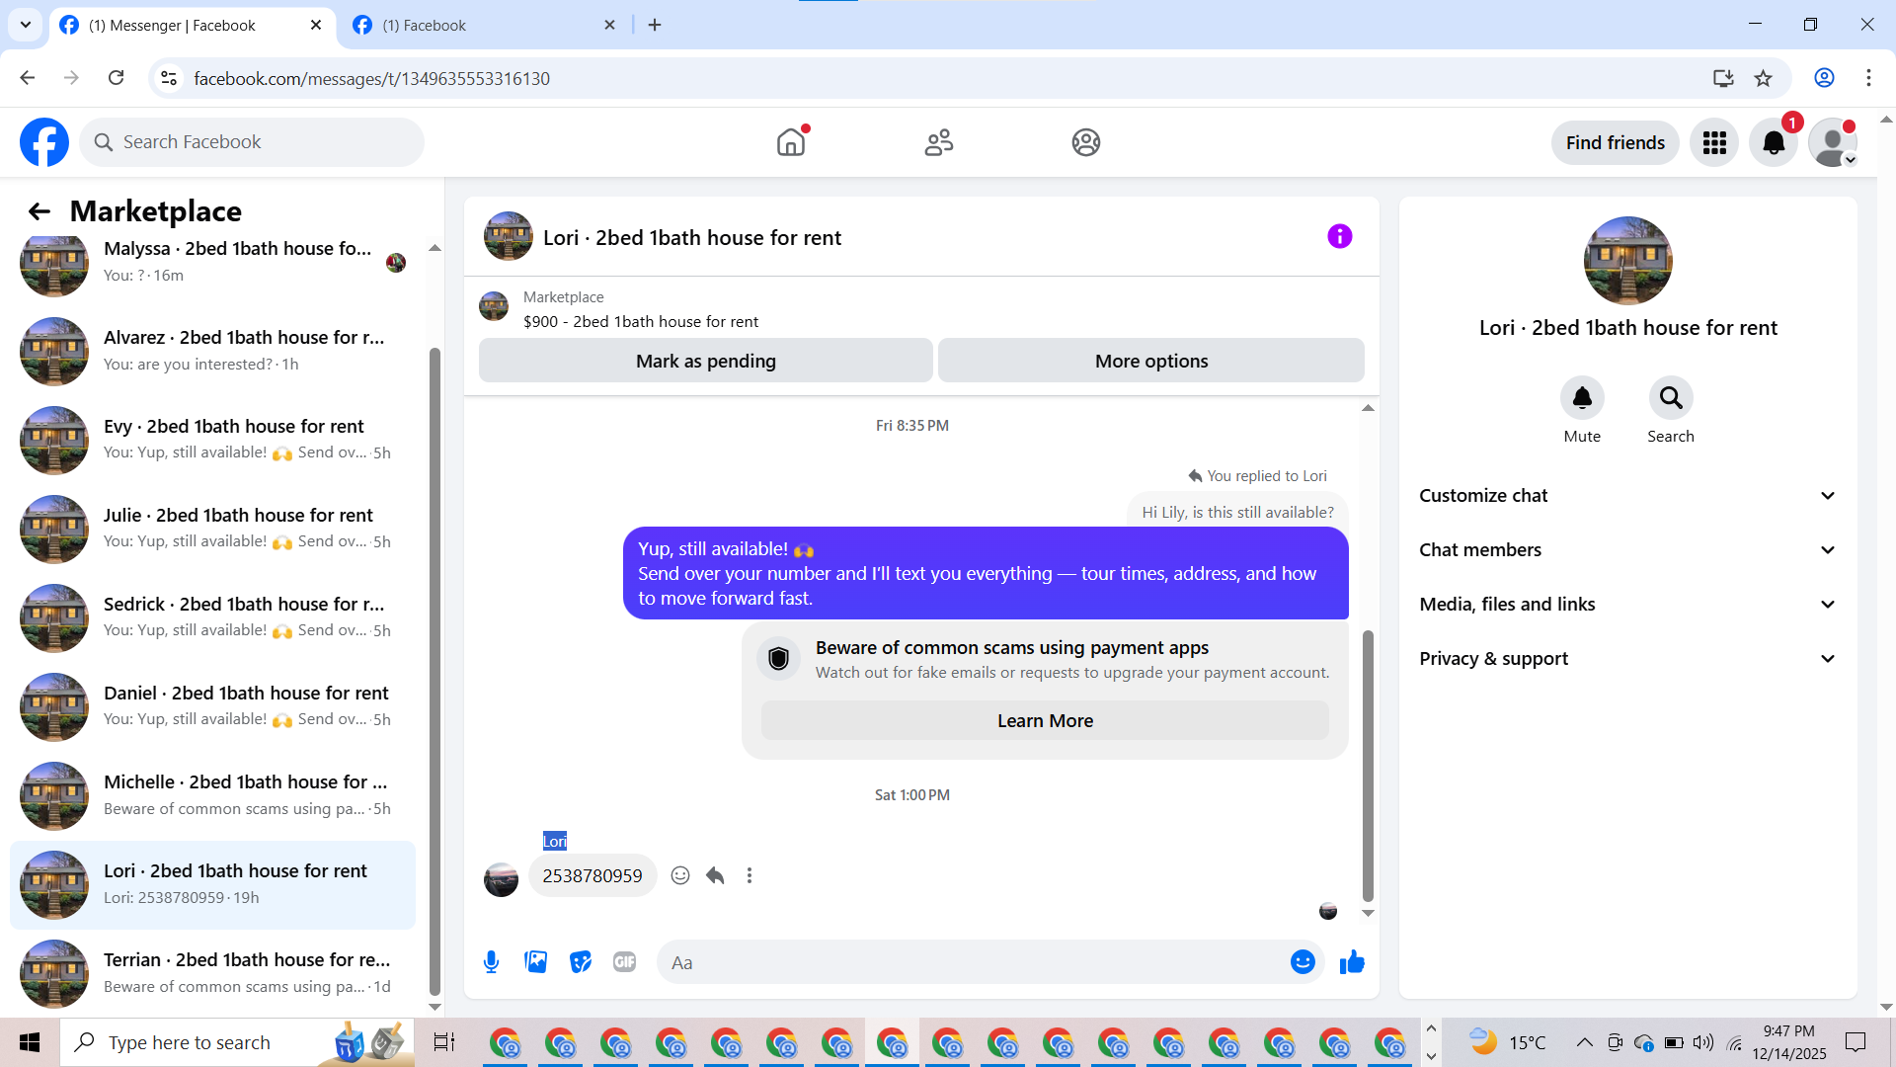Open Windows Task View in taskbar
This screenshot has width=1896, height=1067.
pos(444,1042)
